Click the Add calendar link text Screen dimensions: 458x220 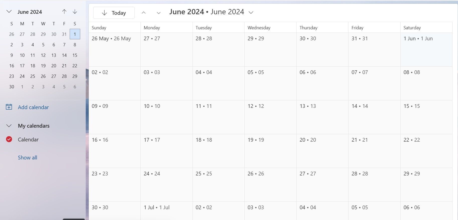(x=33, y=107)
